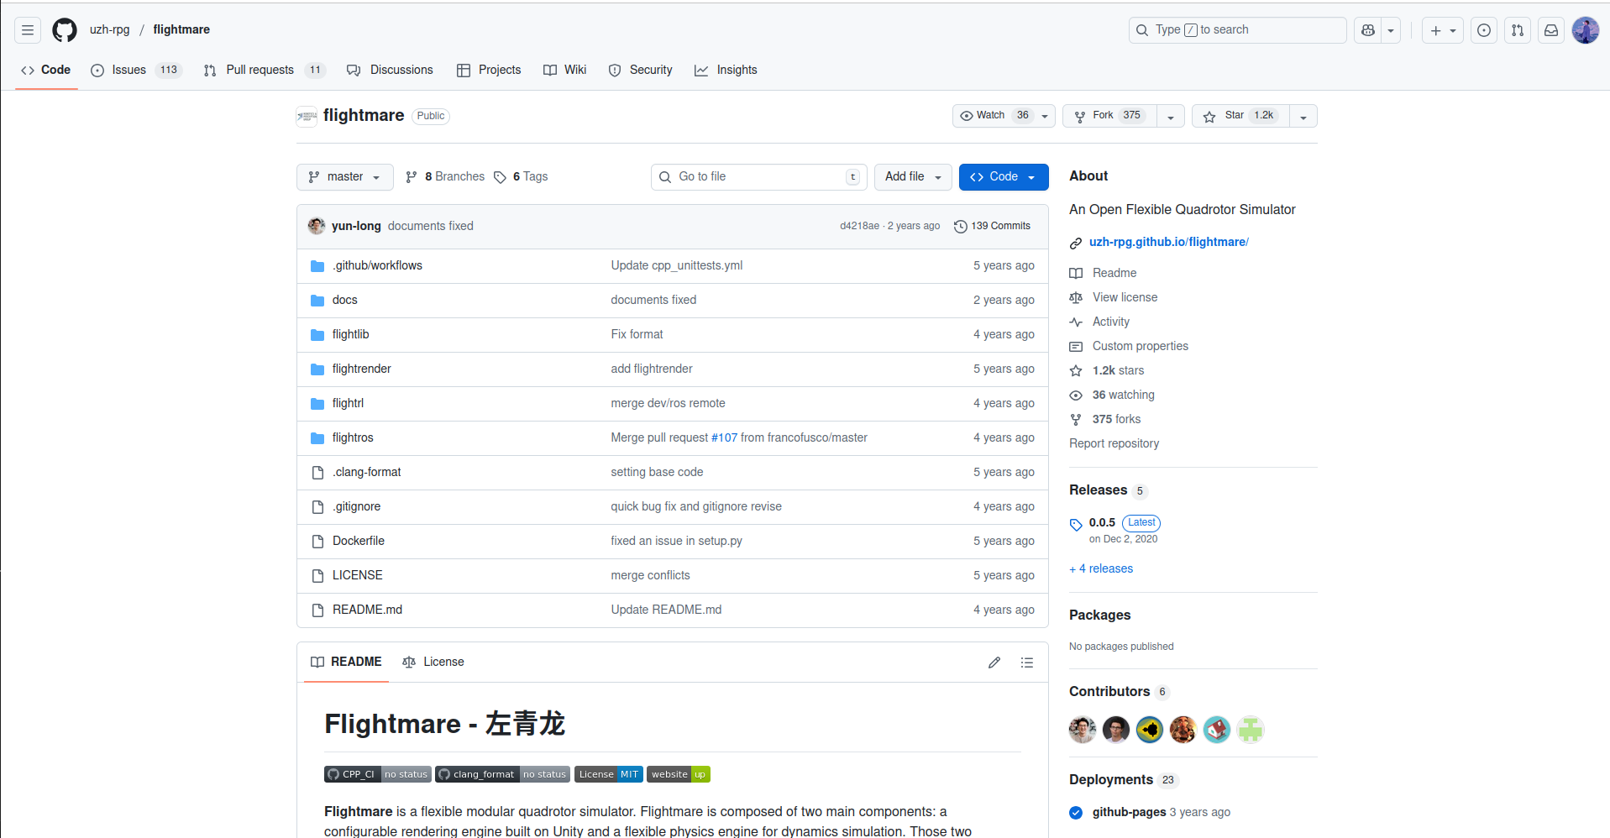Open the green pixel contributor avatar
Screen dimensions: 1610x838
coord(1251,730)
